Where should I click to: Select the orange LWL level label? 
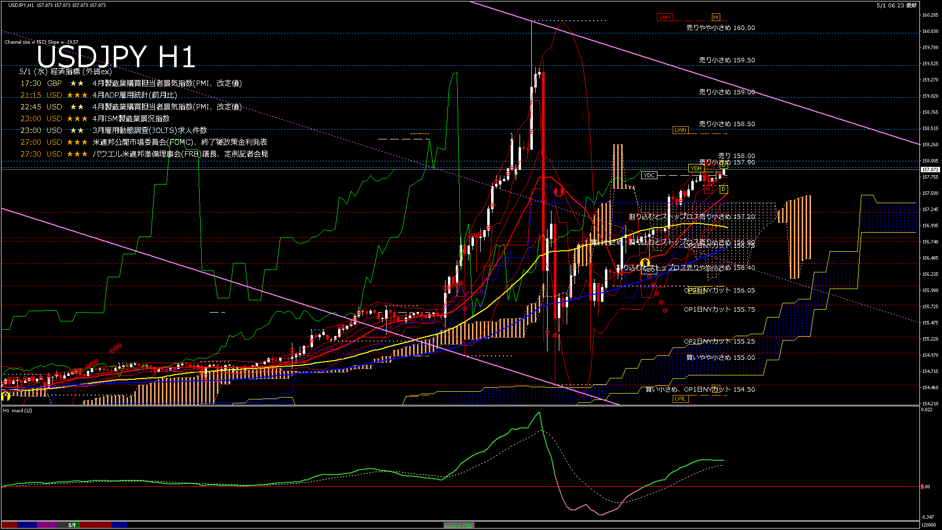[x=680, y=398]
